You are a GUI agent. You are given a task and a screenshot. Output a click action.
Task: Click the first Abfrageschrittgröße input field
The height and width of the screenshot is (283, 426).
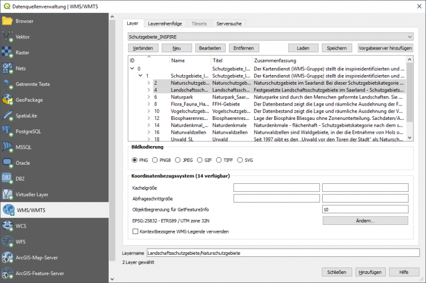(x=276, y=198)
